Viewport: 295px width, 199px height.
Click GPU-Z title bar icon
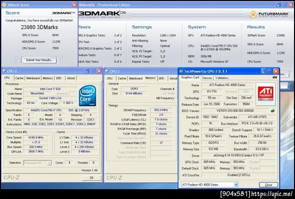[181, 71]
